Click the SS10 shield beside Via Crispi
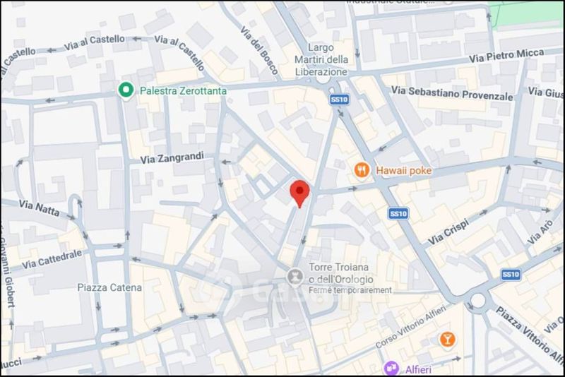Image resolution: width=565 pixels, height=377 pixels. 398,214
